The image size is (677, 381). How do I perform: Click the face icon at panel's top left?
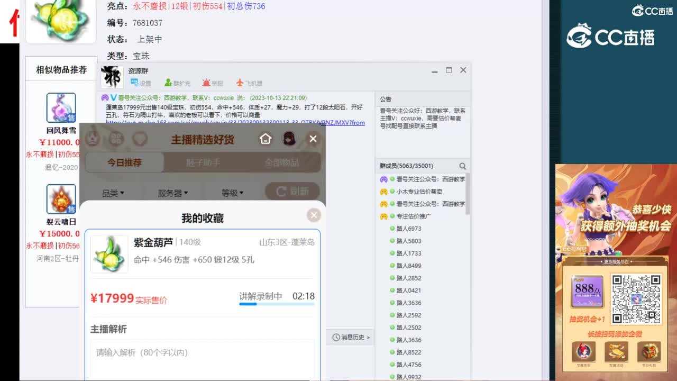[x=93, y=139]
